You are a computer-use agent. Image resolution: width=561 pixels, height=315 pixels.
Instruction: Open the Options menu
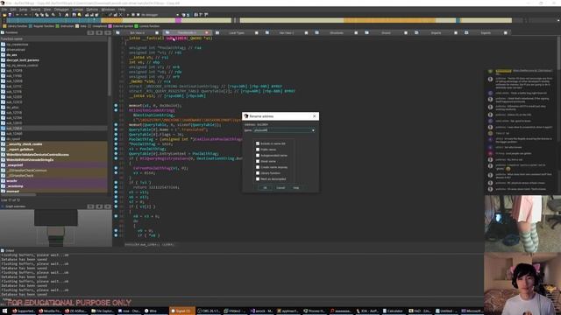coord(92,10)
